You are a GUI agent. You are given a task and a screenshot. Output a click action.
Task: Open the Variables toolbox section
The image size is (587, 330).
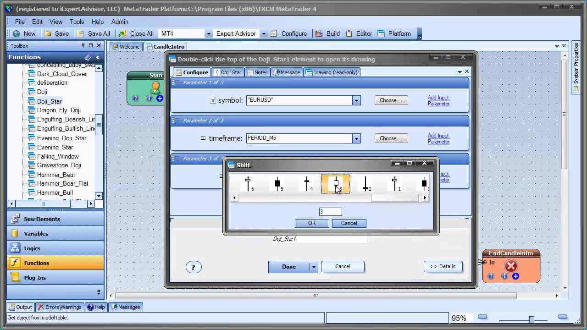(55, 234)
